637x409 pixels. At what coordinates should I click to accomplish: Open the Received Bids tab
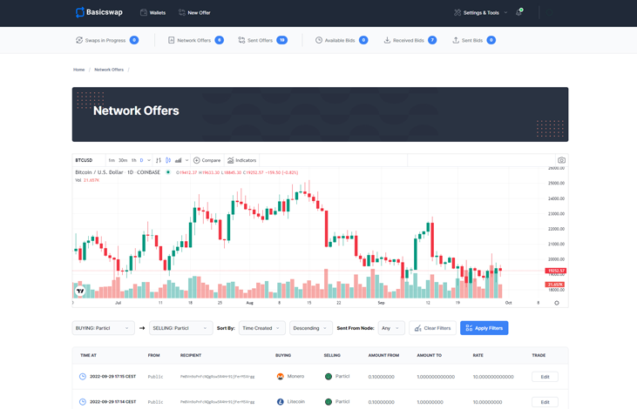(410, 40)
